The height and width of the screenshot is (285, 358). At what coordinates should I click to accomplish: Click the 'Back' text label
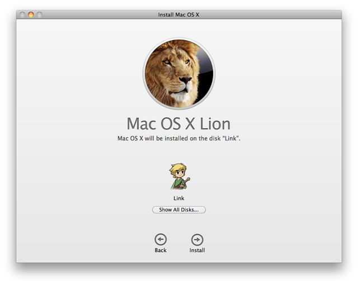tap(161, 250)
